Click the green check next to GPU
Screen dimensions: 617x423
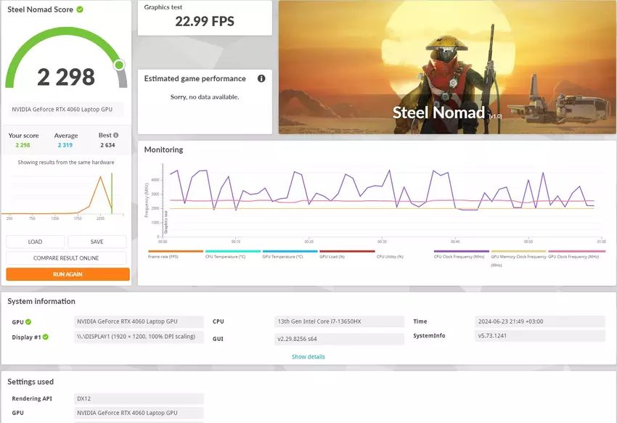click(x=28, y=321)
